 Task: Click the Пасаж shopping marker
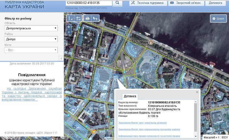click(78, 127)
